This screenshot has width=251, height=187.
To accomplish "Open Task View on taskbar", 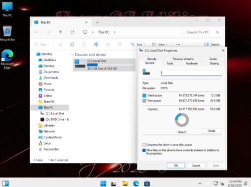I will click(x=114, y=183).
